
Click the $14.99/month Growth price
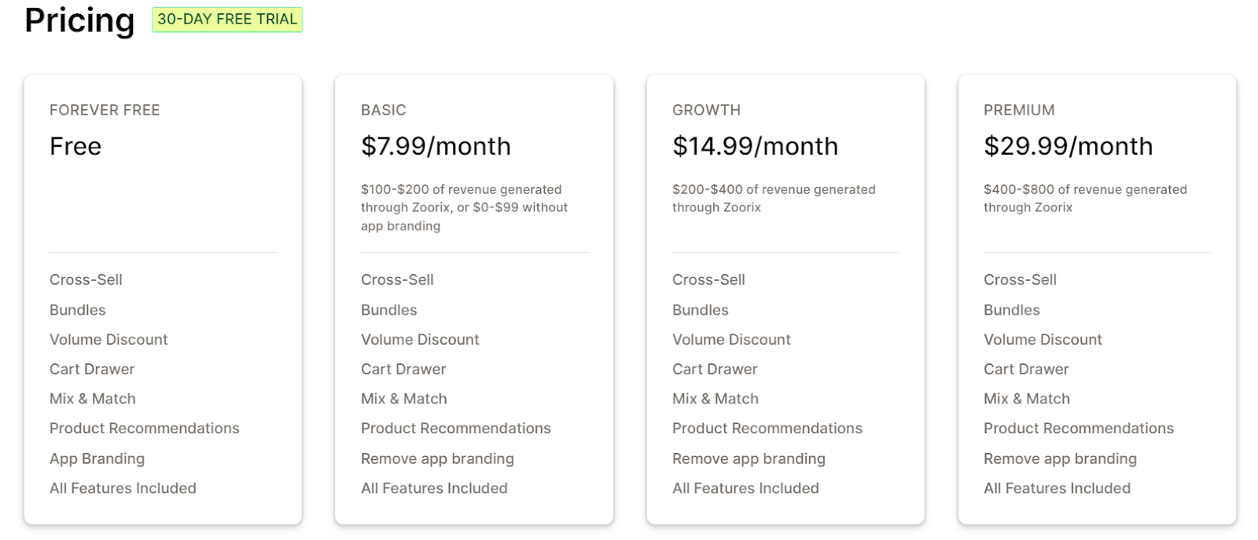pyautogui.click(x=755, y=146)
